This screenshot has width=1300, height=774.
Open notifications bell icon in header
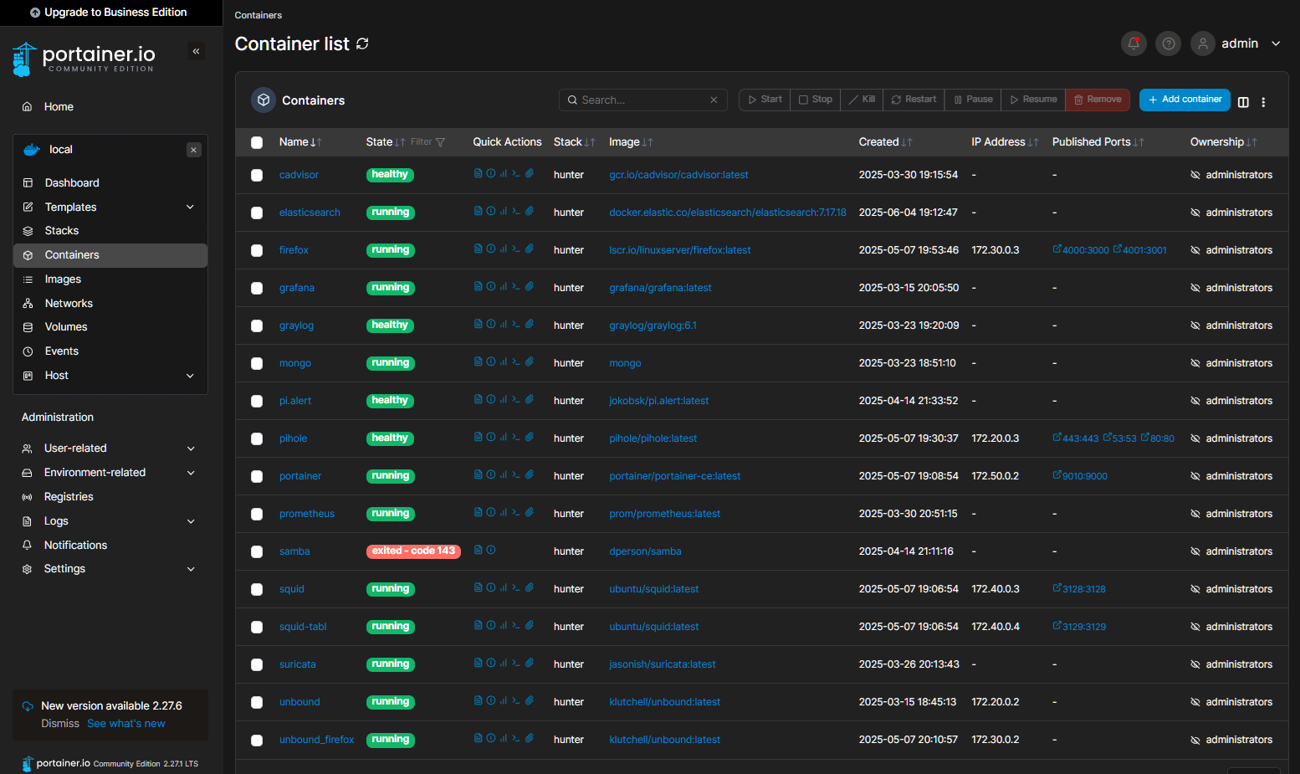click(1134, 44)
